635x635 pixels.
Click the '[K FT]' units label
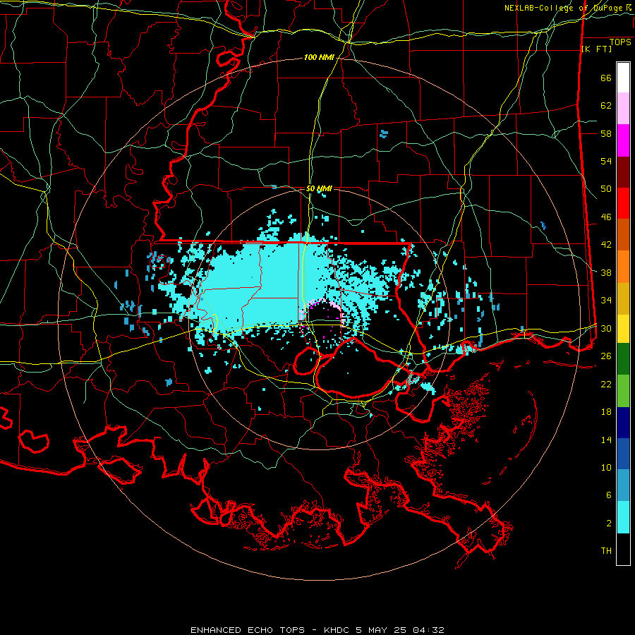[596, 49]
